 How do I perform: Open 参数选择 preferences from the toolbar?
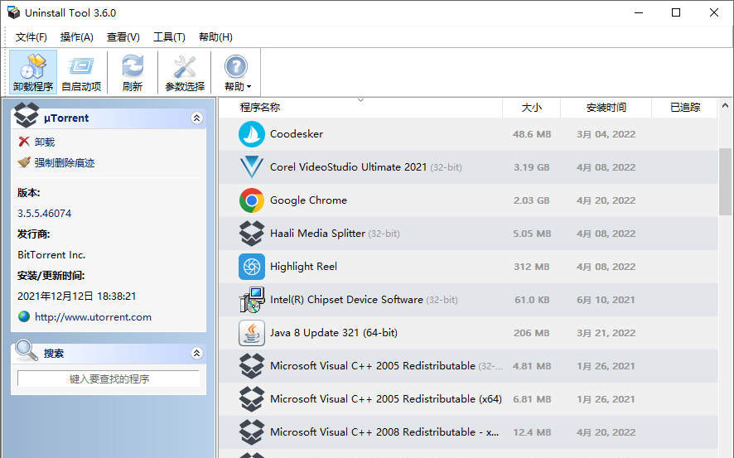pyautogui.click(x=185, y=72)
